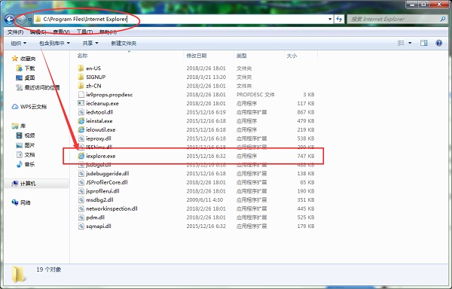Click the ielowutil.exe IE icon

81,129
